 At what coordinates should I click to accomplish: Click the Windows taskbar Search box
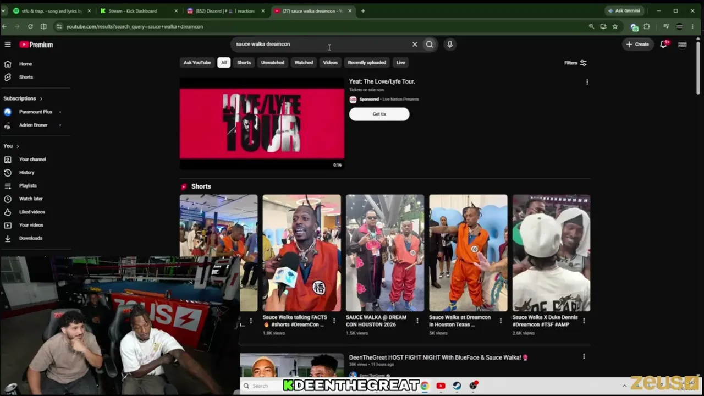coord(261,386)
